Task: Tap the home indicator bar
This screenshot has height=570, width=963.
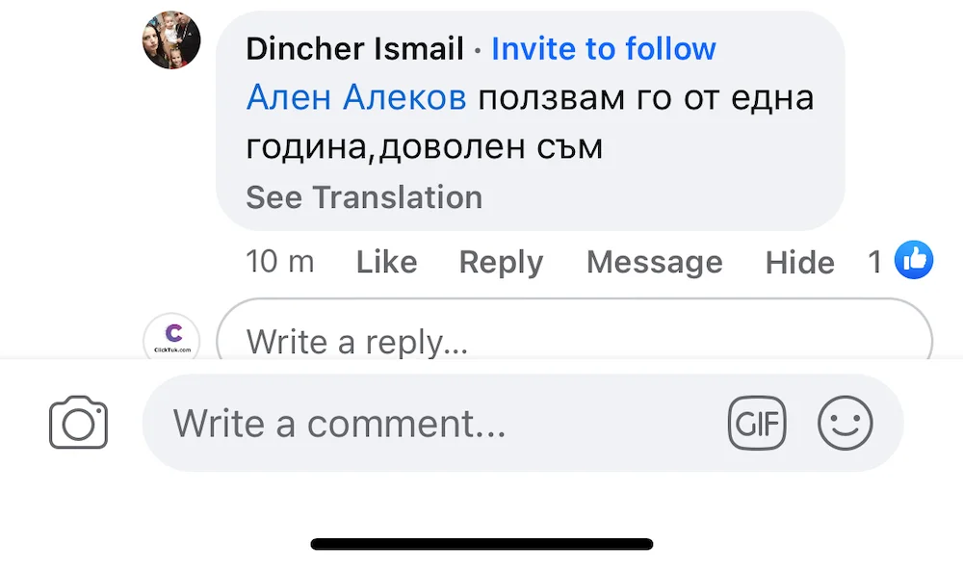Action: (481, 544)
